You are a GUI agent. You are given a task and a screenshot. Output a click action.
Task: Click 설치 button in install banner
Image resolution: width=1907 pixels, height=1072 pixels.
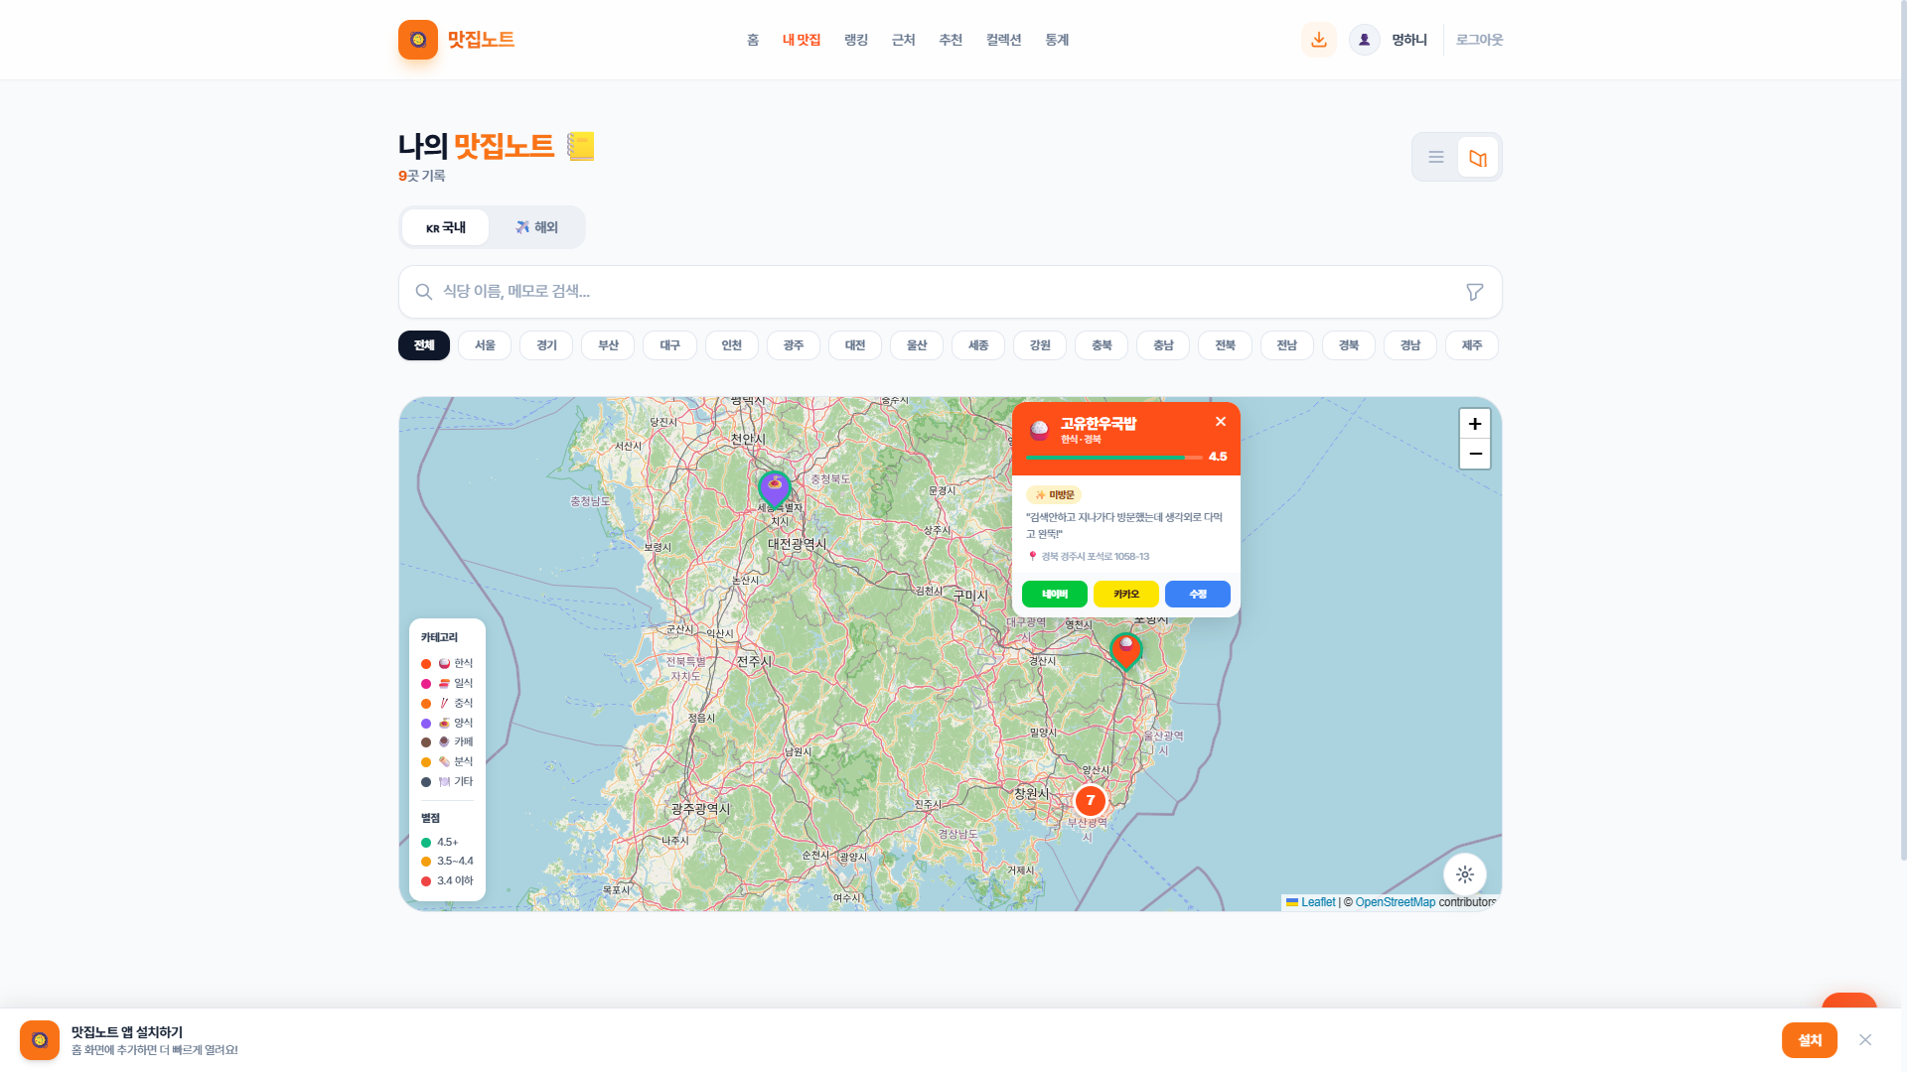pyautogui.click(x=1810, y=1040)
